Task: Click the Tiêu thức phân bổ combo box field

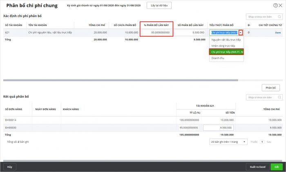Action: 223,33
